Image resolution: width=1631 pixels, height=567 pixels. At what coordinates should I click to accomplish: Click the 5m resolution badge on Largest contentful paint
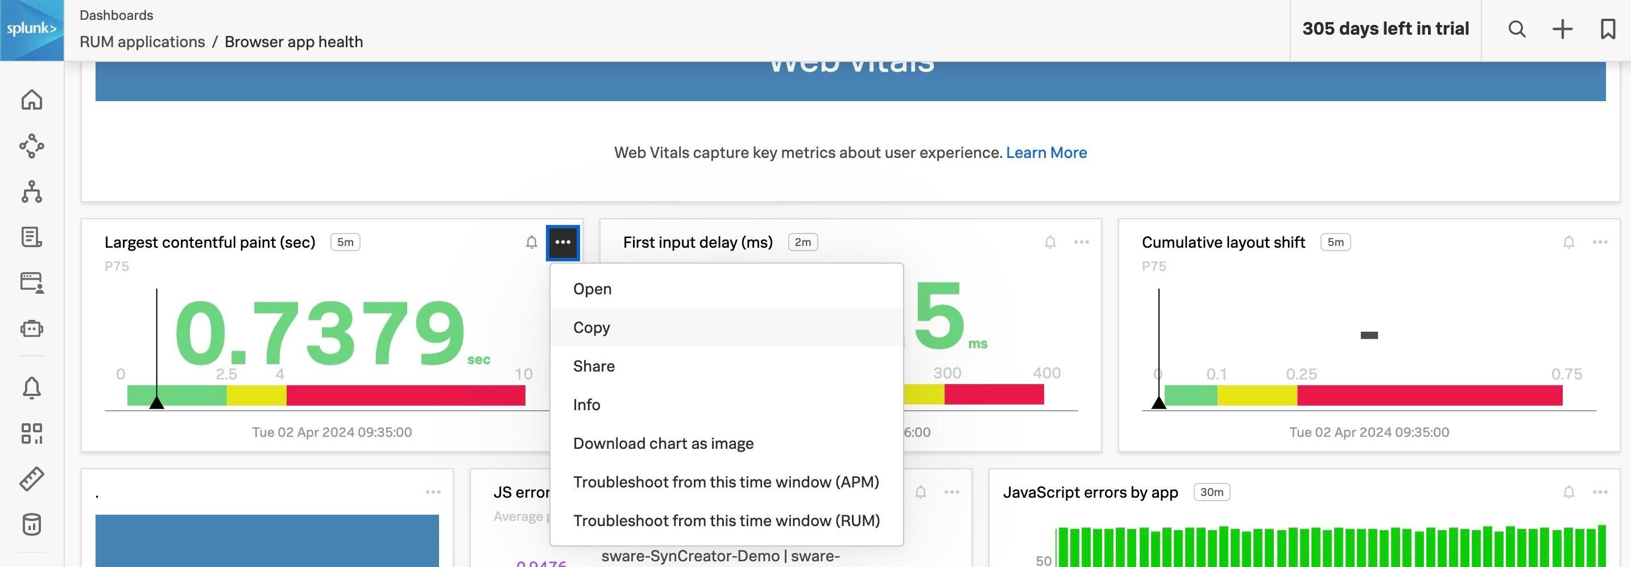click(345, 243)
